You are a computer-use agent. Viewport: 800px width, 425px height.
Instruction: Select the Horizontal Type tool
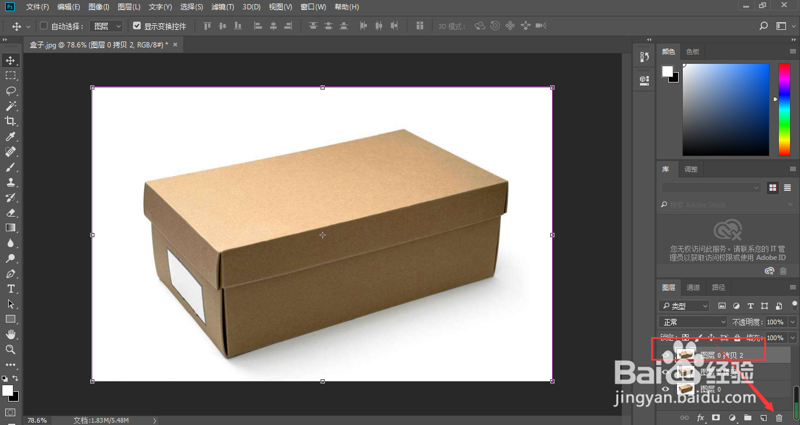(x=11, y=289)
